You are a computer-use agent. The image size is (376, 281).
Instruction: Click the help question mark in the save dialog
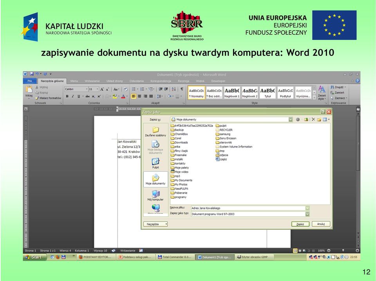pyautogui.click(x=323, y=112)
